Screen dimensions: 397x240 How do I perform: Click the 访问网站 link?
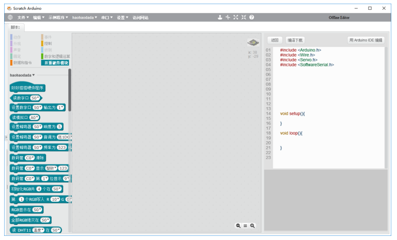click(x=140, y=18)
